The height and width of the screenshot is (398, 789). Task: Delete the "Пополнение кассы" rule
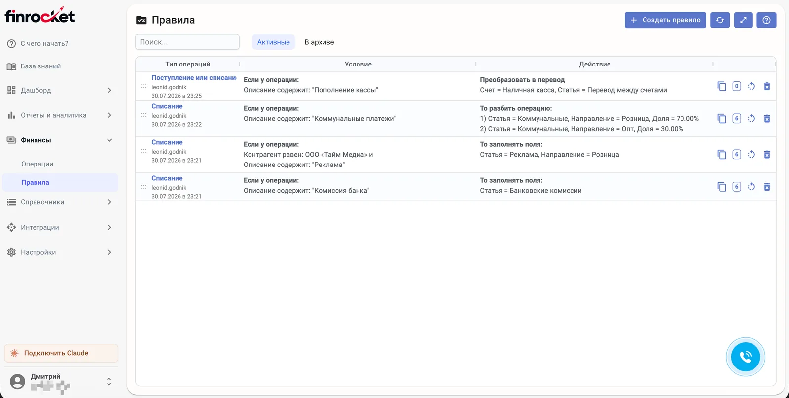click(x=767, y=86)
